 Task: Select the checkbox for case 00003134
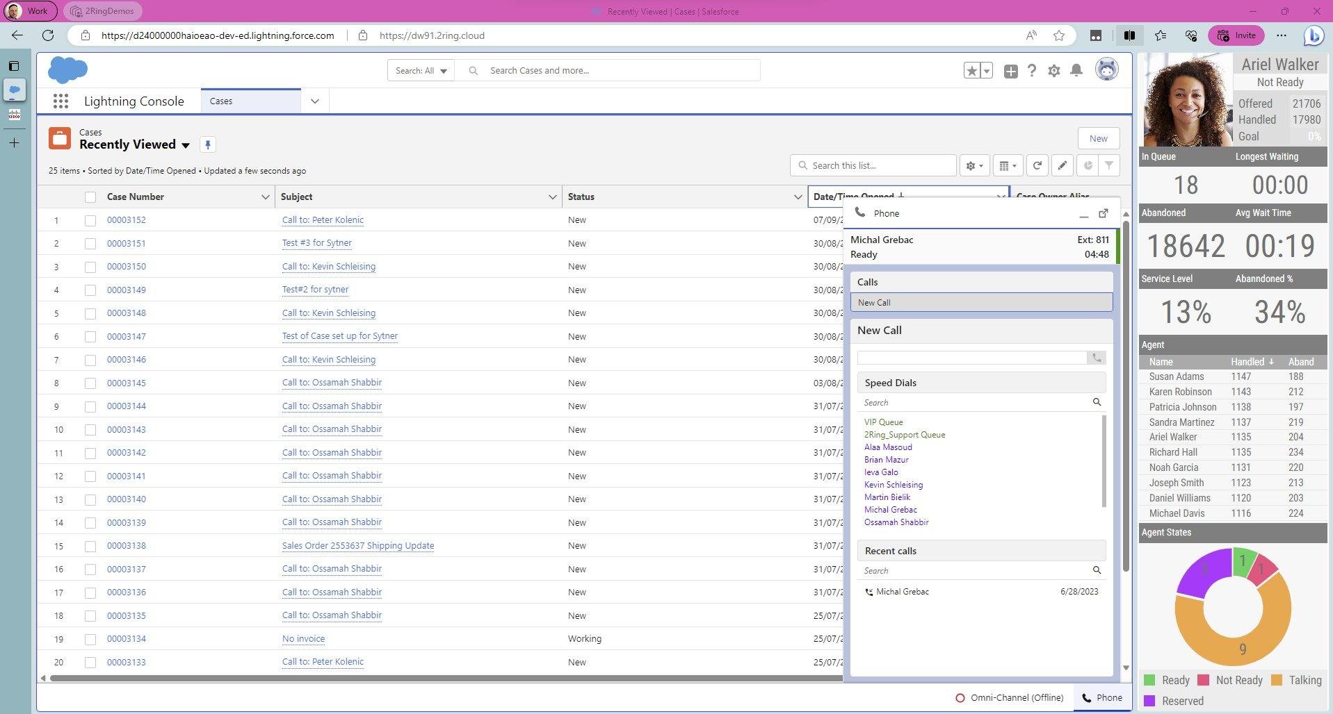tap(90, 639)
